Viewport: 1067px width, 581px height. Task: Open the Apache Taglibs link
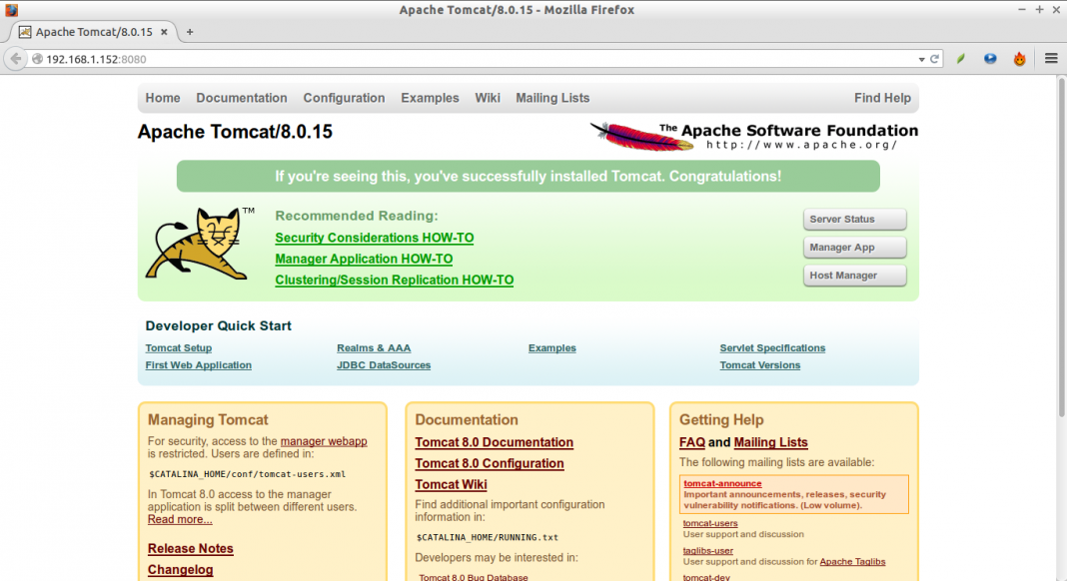(852, 562)
